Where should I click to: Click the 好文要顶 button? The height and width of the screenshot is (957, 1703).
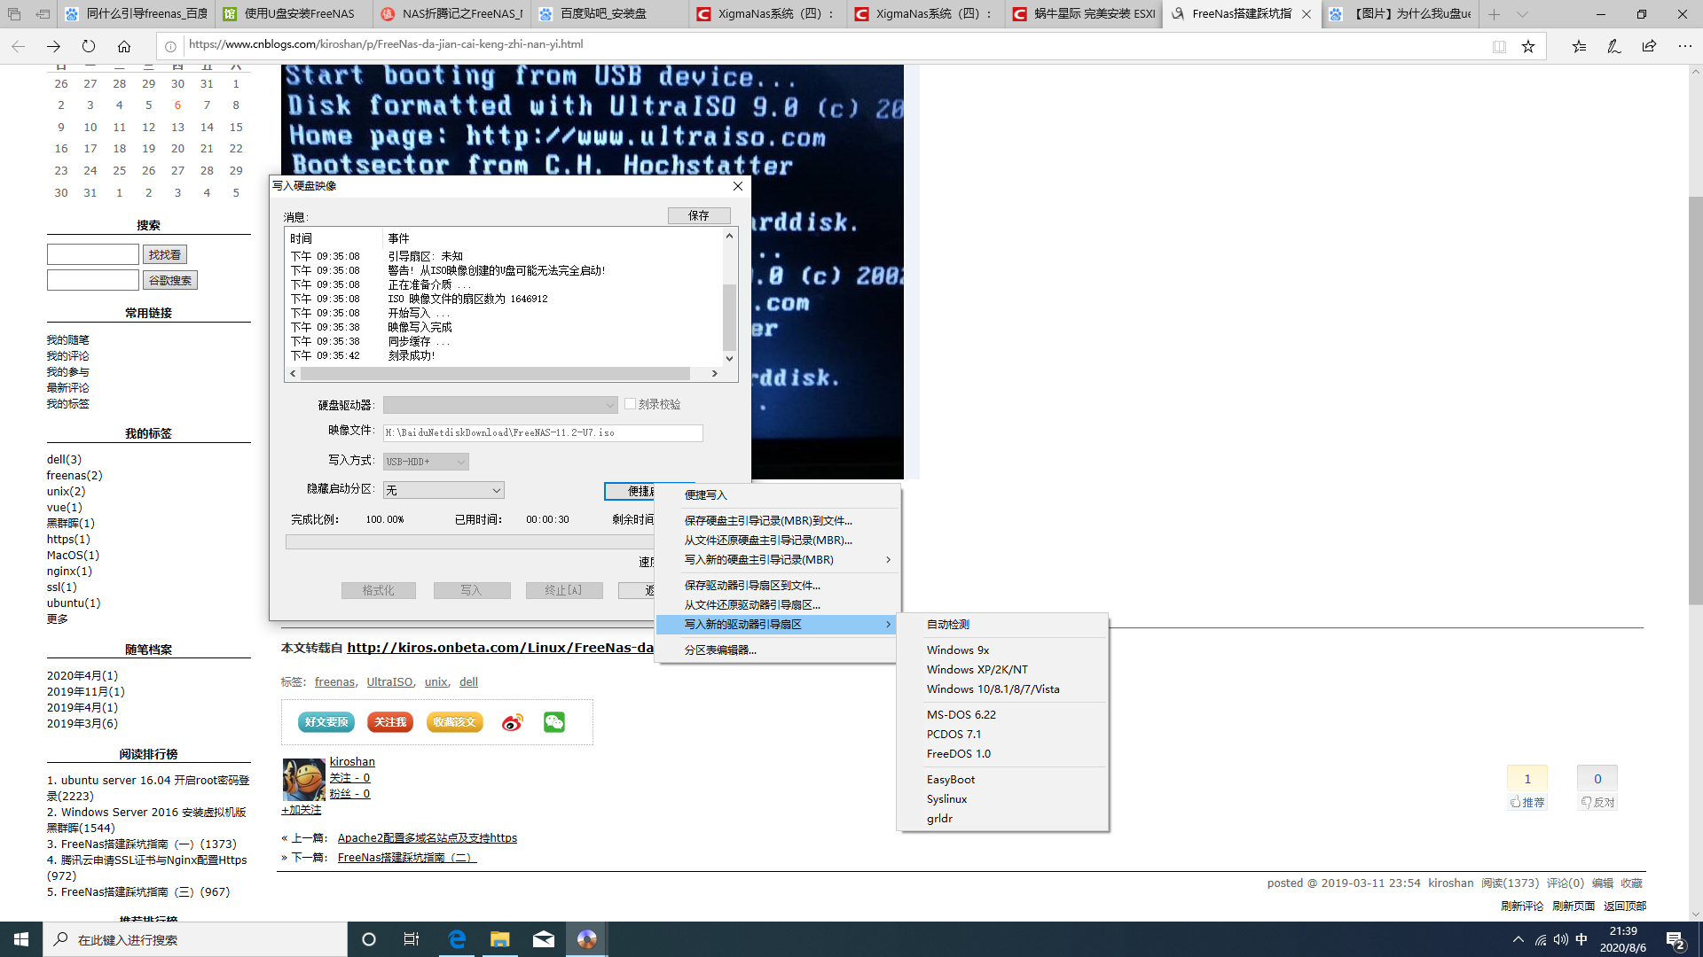pyautogui.click(x=326, y=722)
